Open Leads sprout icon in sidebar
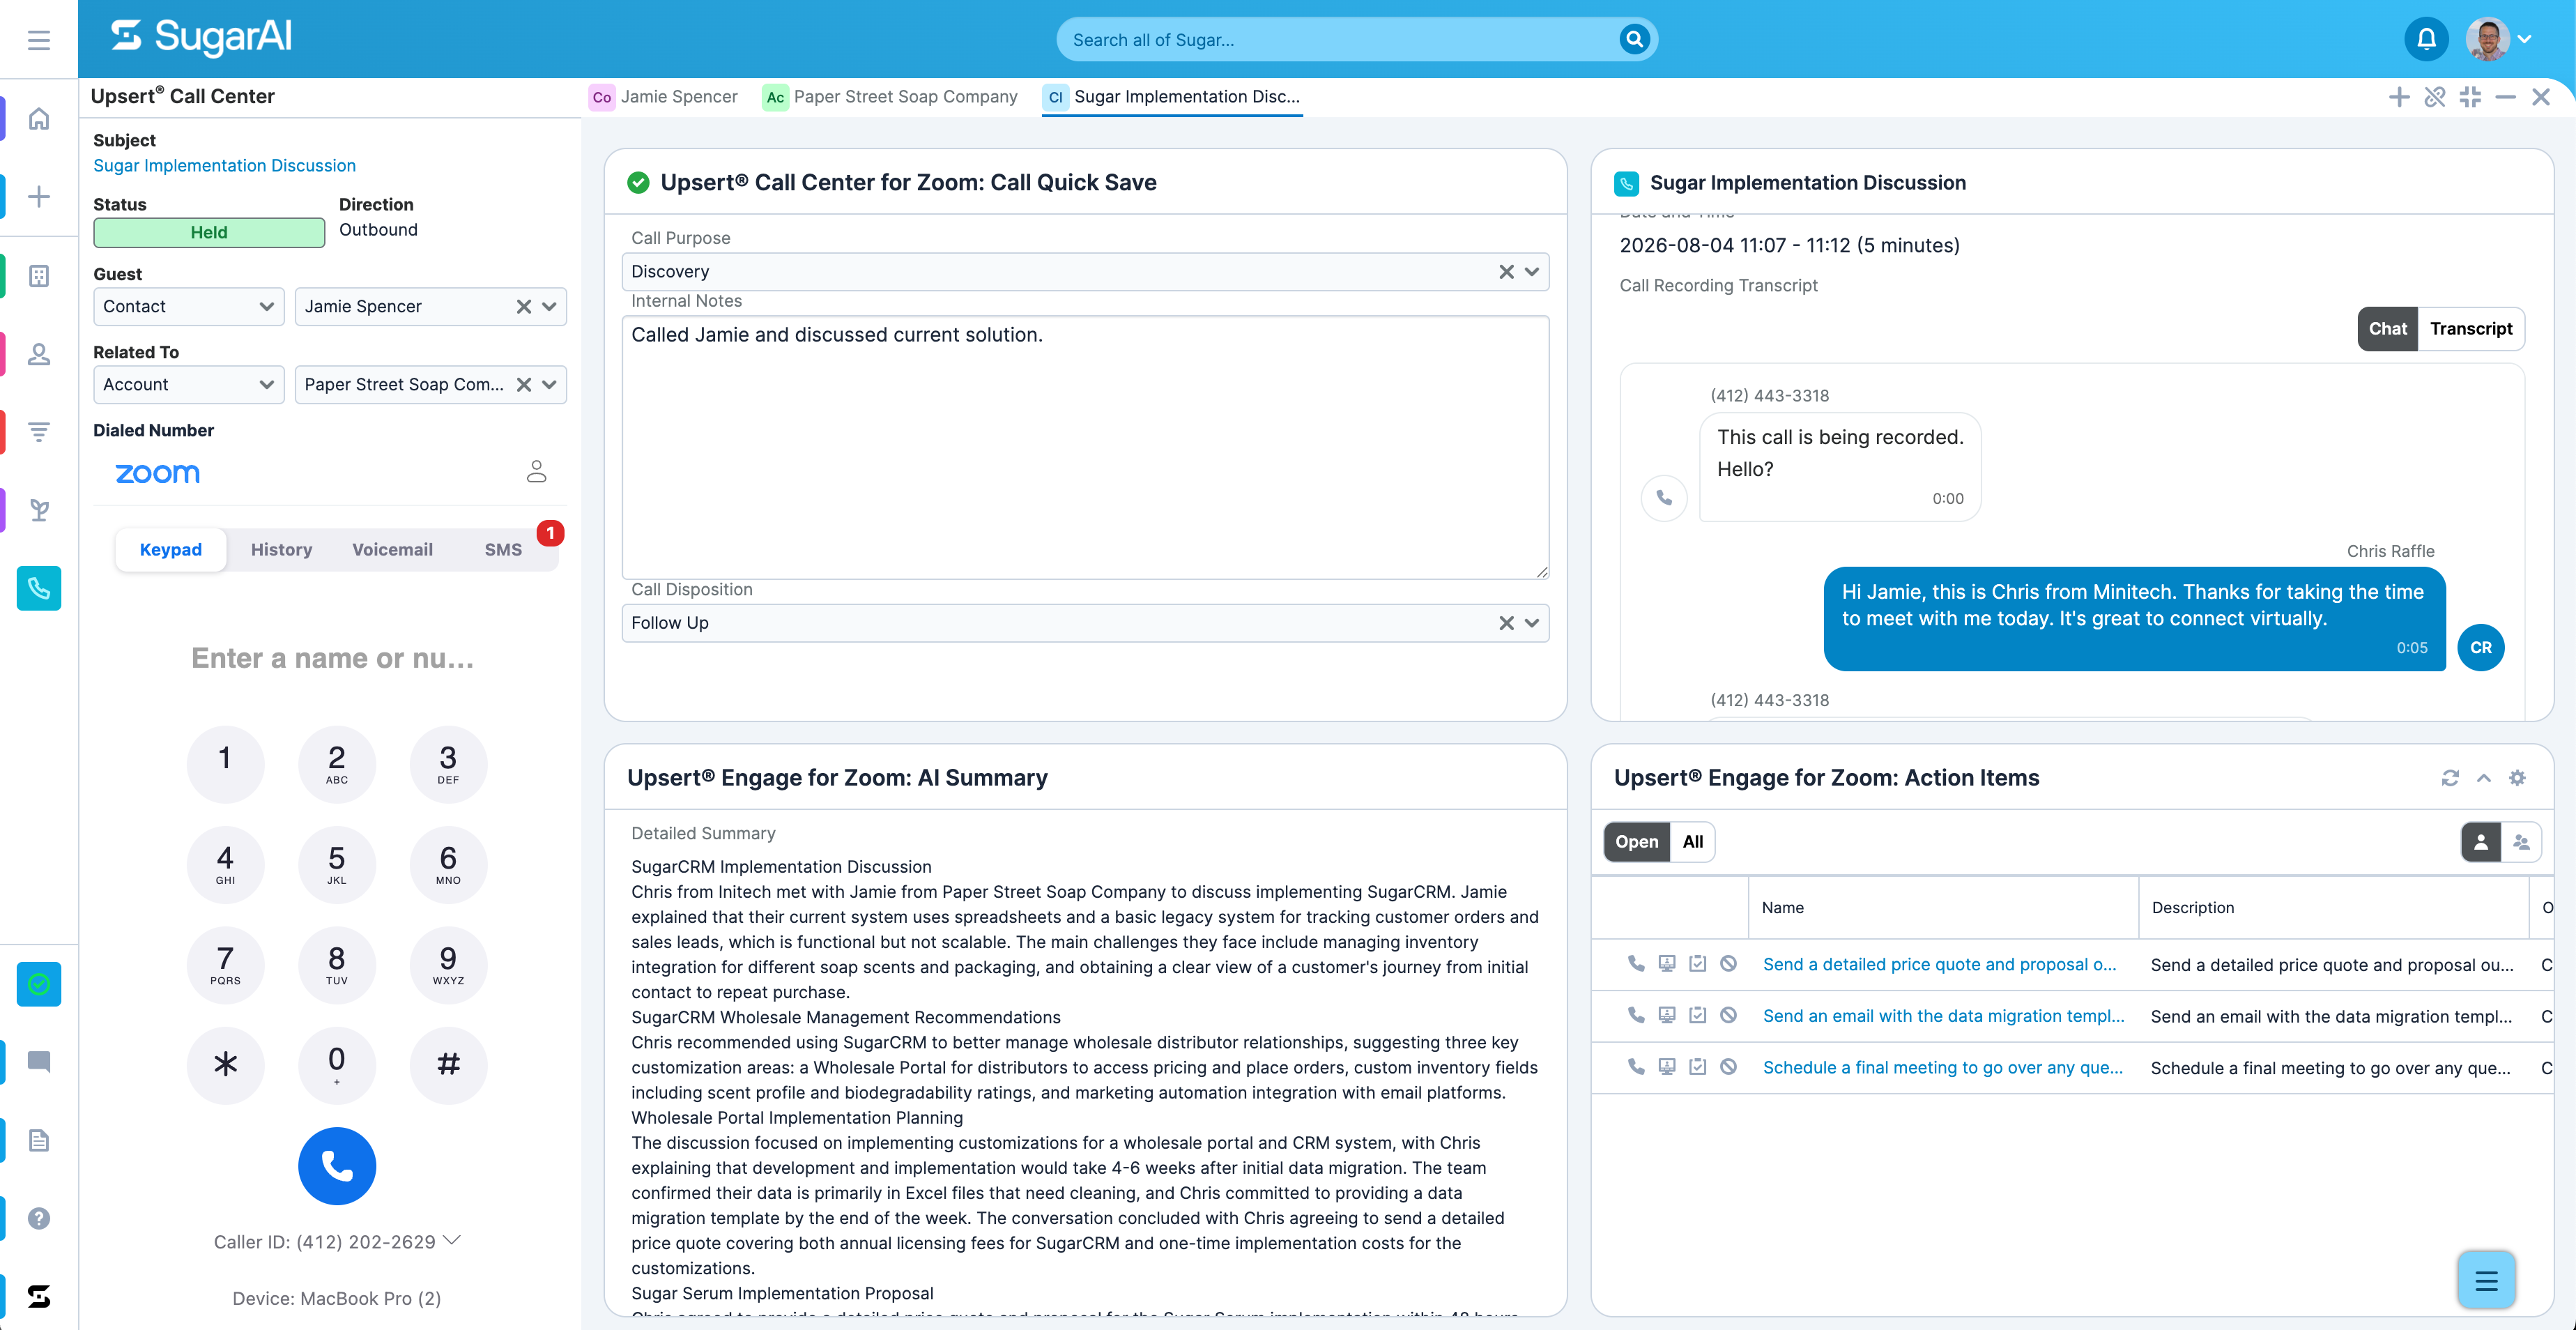The height and width of the screenshot is (1330, 2576). 38,510
